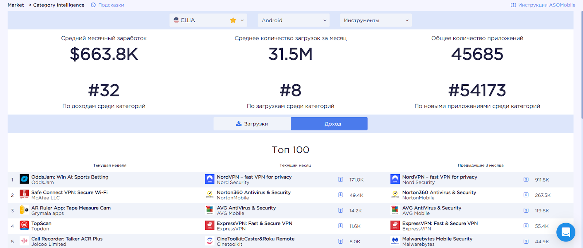Click Norton360 icon in current month column

210,195
